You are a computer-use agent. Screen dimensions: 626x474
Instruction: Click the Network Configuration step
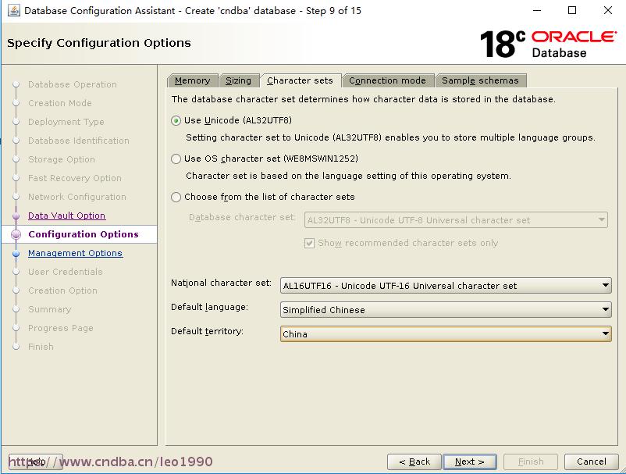pos(77,197)
